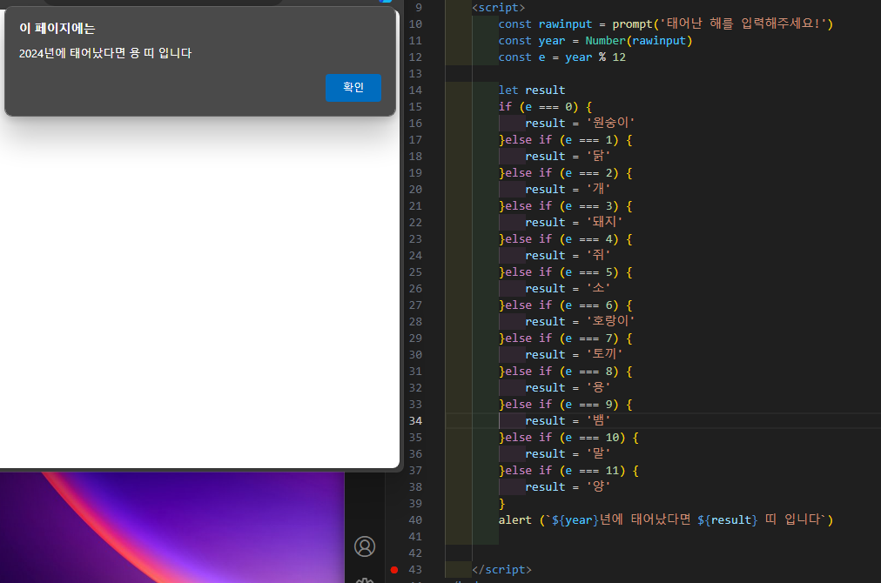This screenshot has width=881, height=583.
Task: Click the result = '소' assignment
Action: (x=568, y=289)
